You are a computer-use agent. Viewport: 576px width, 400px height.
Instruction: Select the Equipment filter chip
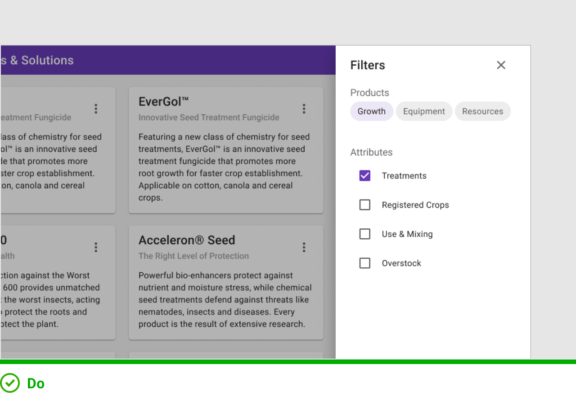click(x=424, y=111)
